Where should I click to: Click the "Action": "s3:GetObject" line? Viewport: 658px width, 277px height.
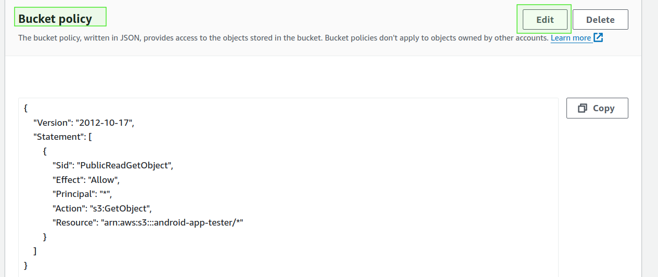(102, 208)
